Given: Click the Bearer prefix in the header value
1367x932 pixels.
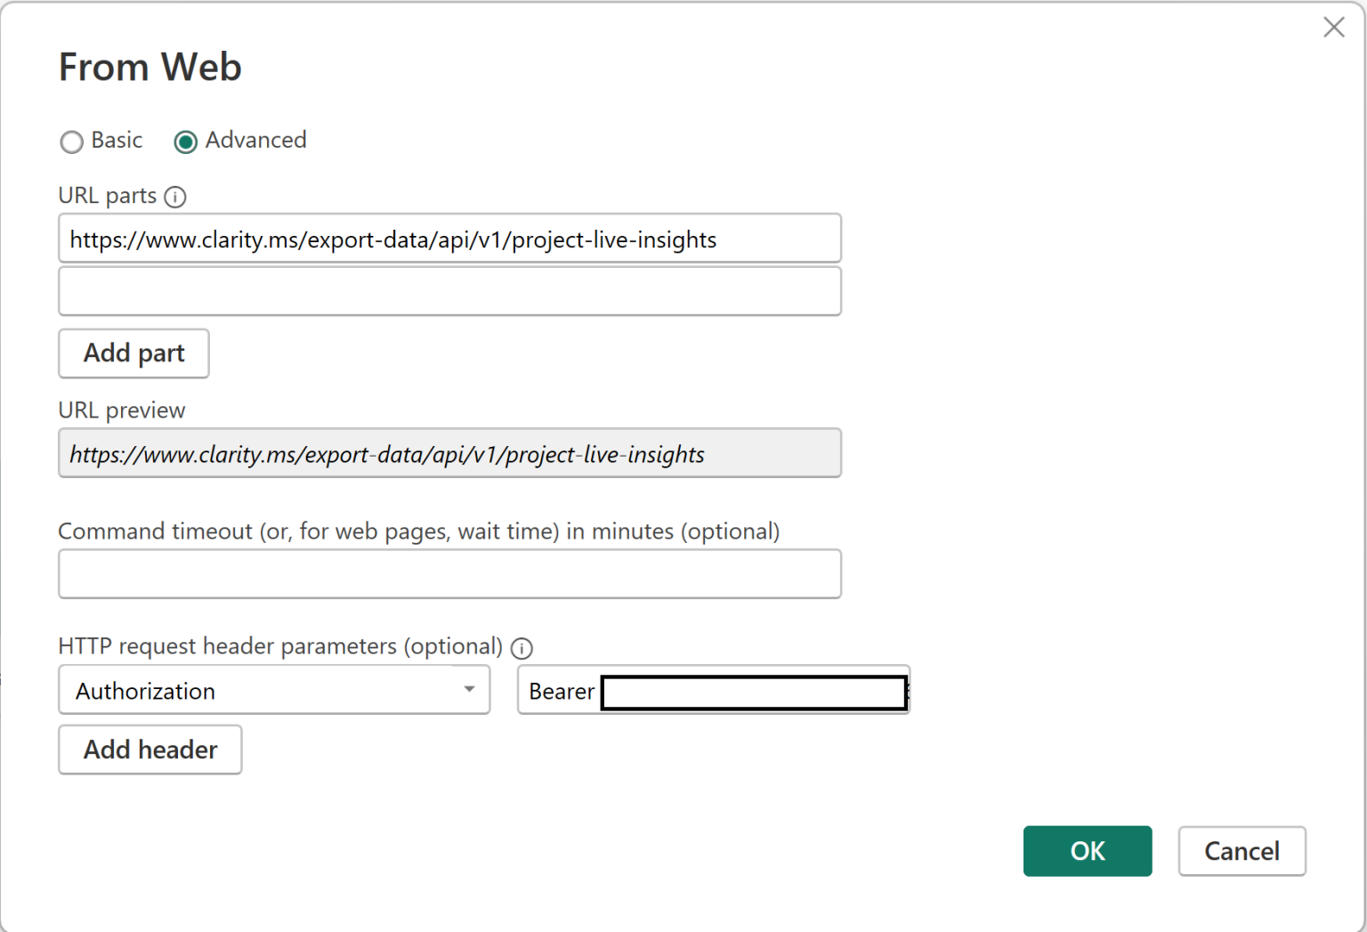Looking at the screenshot, I should [561, 691].
